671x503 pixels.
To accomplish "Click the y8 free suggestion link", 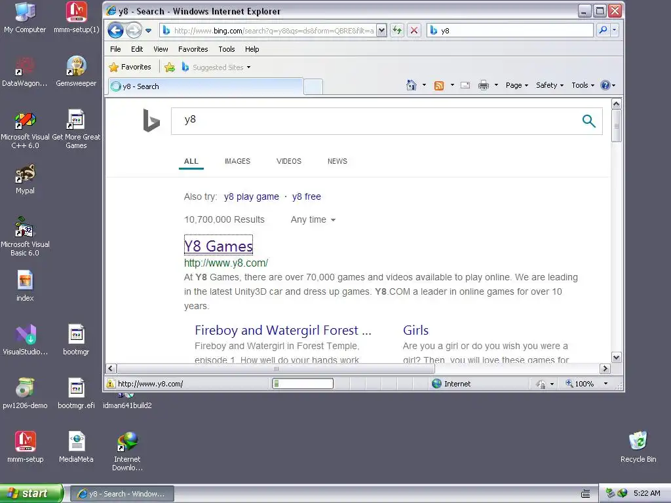I will coord(307,196).
